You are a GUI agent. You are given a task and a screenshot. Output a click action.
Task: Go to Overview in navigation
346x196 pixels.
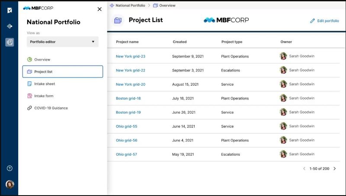(x=42, y=60)
